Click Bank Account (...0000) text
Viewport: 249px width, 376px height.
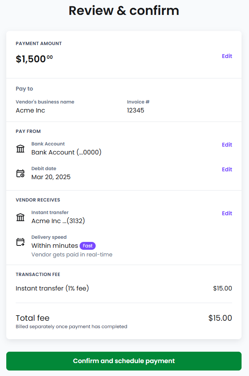[66, 152]
